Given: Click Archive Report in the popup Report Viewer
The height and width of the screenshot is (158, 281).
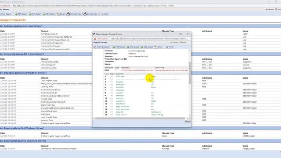Looking at the screenshot, I should click(x=101, y=47).
